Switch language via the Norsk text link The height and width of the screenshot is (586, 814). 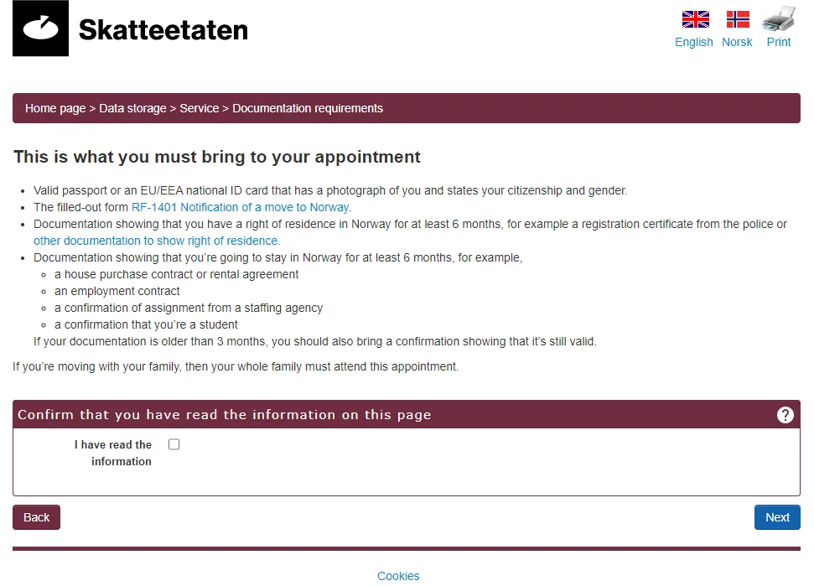(x=737, y=42)
